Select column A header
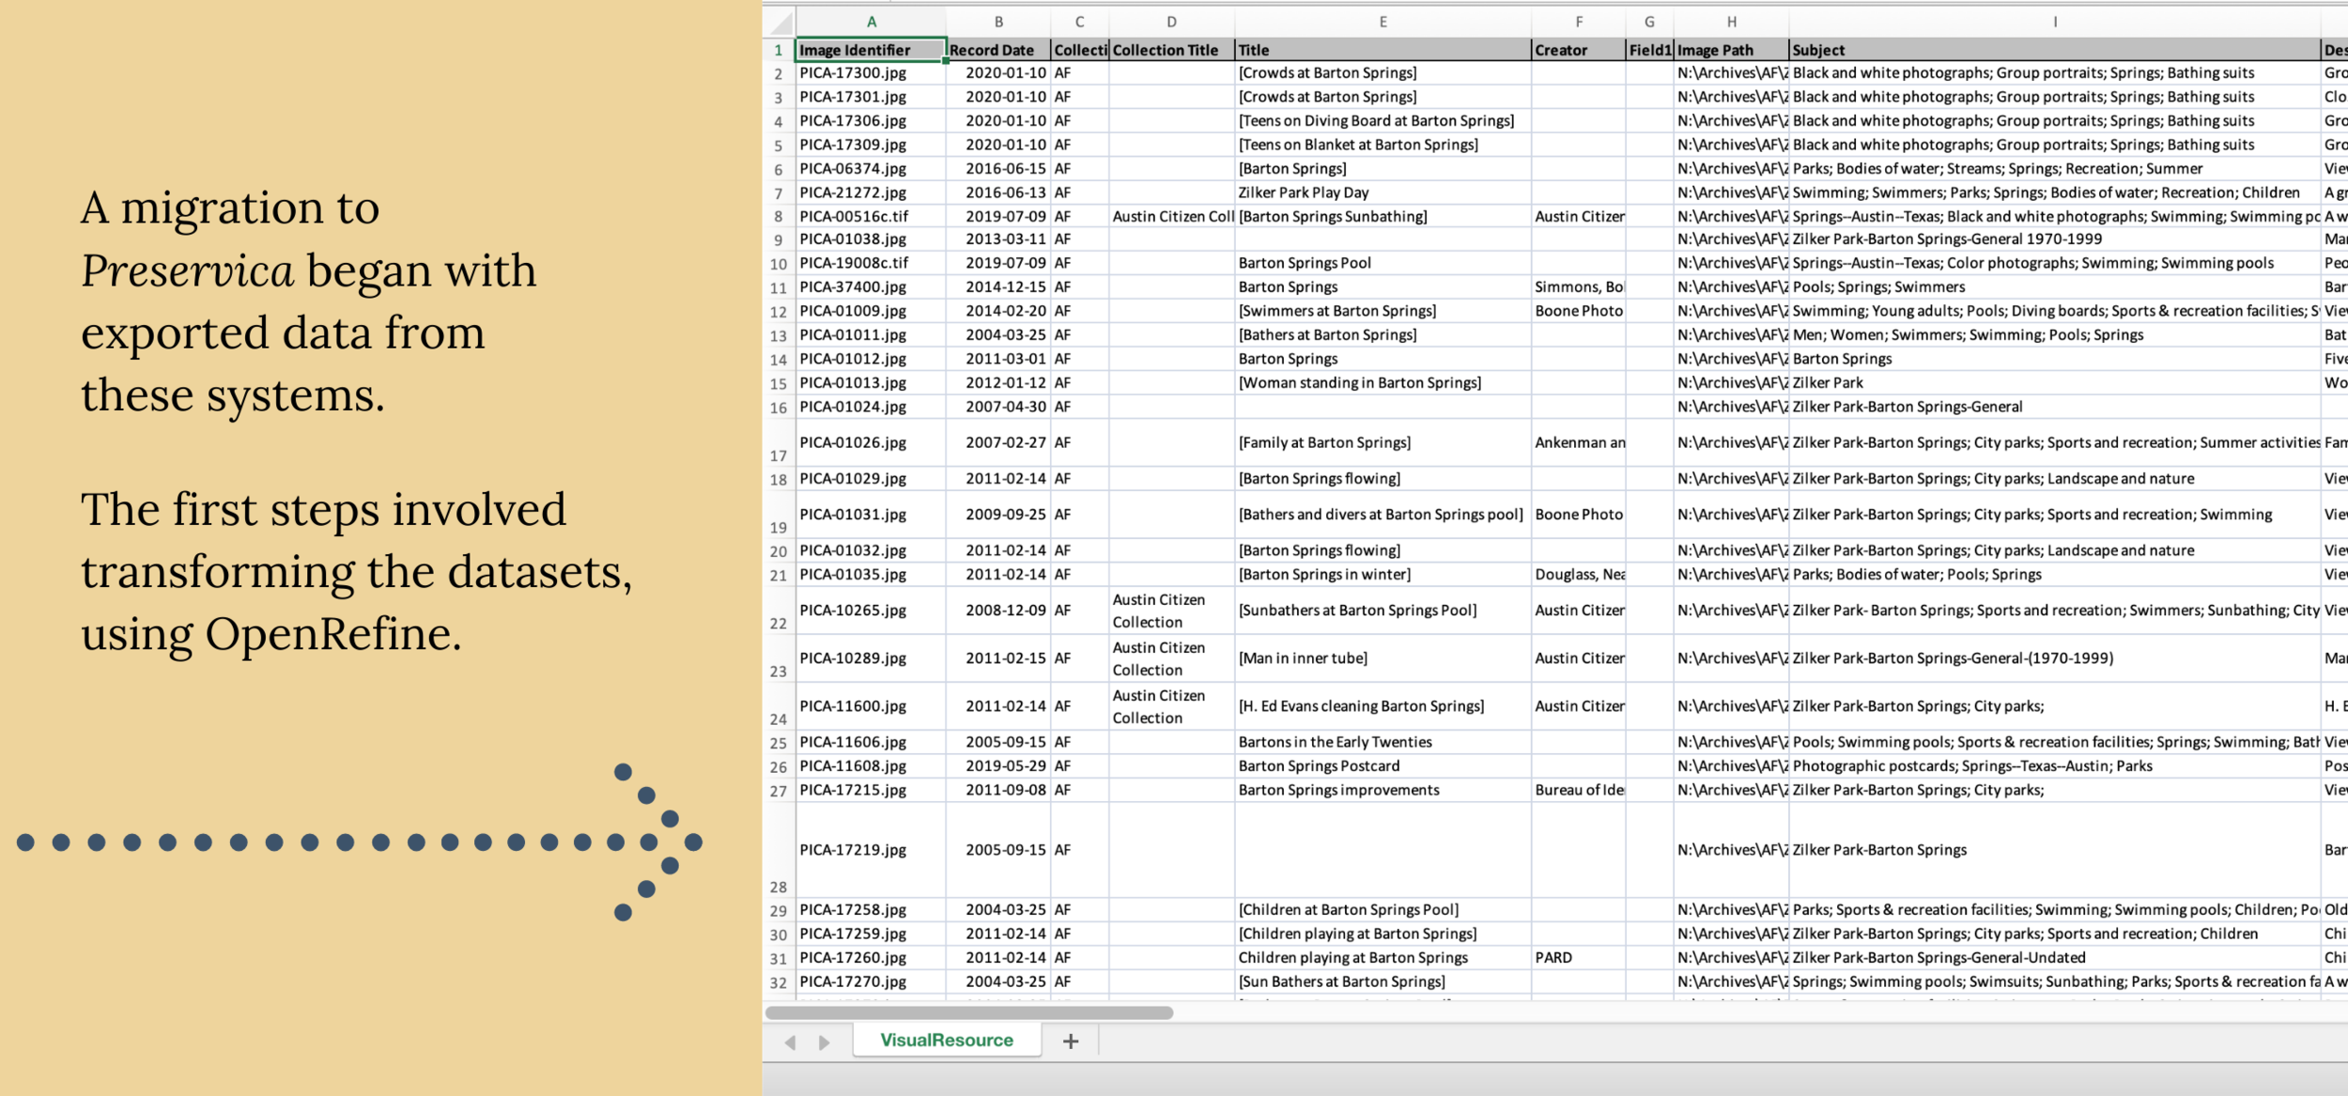The width and height of the screenshot is (2348, 1096). click(x=871, y=22)
